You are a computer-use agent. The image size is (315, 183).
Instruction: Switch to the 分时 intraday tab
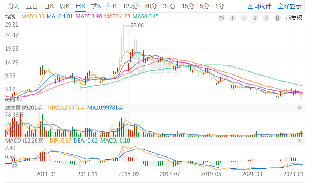[14, 6]
